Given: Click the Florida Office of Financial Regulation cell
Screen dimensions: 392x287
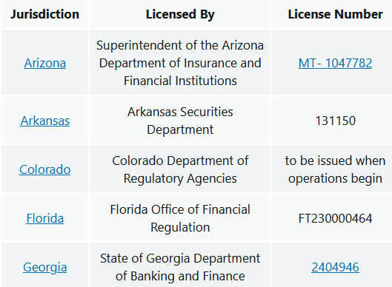Looking at the screenshot, I should tap(180, 218).
